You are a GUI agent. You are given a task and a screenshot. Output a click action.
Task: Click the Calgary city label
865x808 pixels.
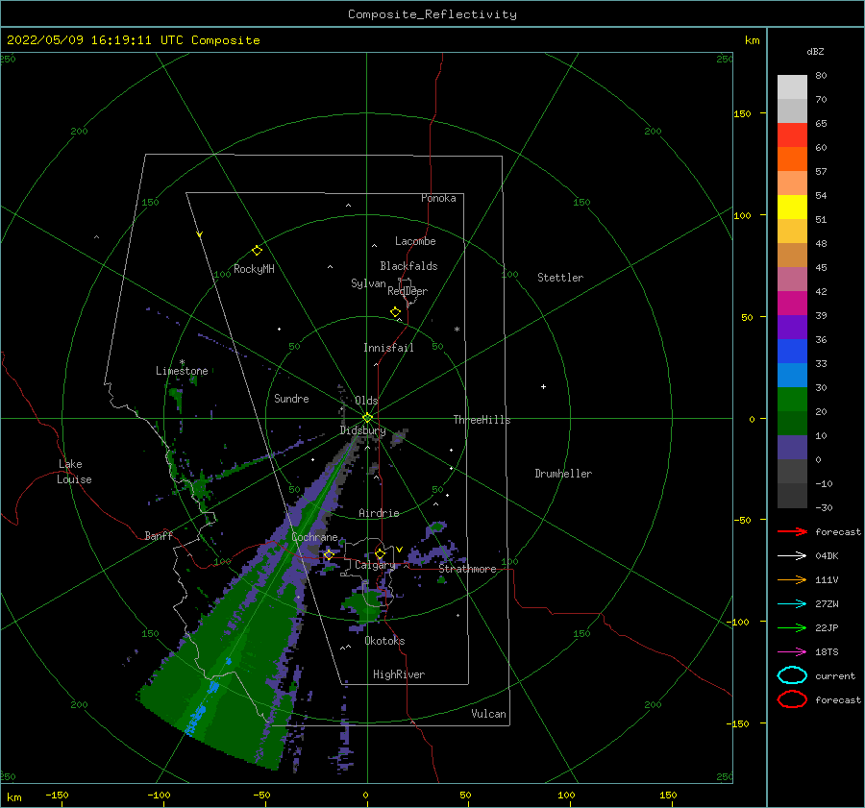pyautogui.click(x=375, y=565)
